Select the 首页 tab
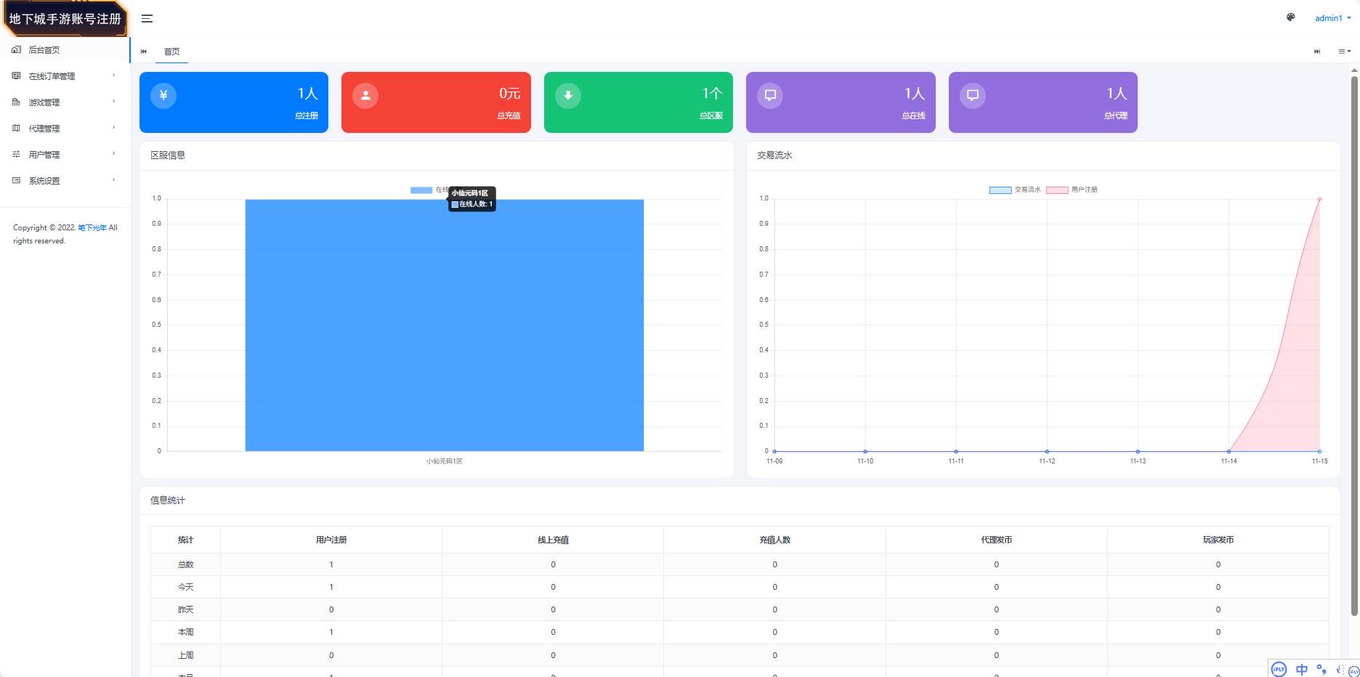The height and width of the screenshot is (677, 1360). pos(171,52)
